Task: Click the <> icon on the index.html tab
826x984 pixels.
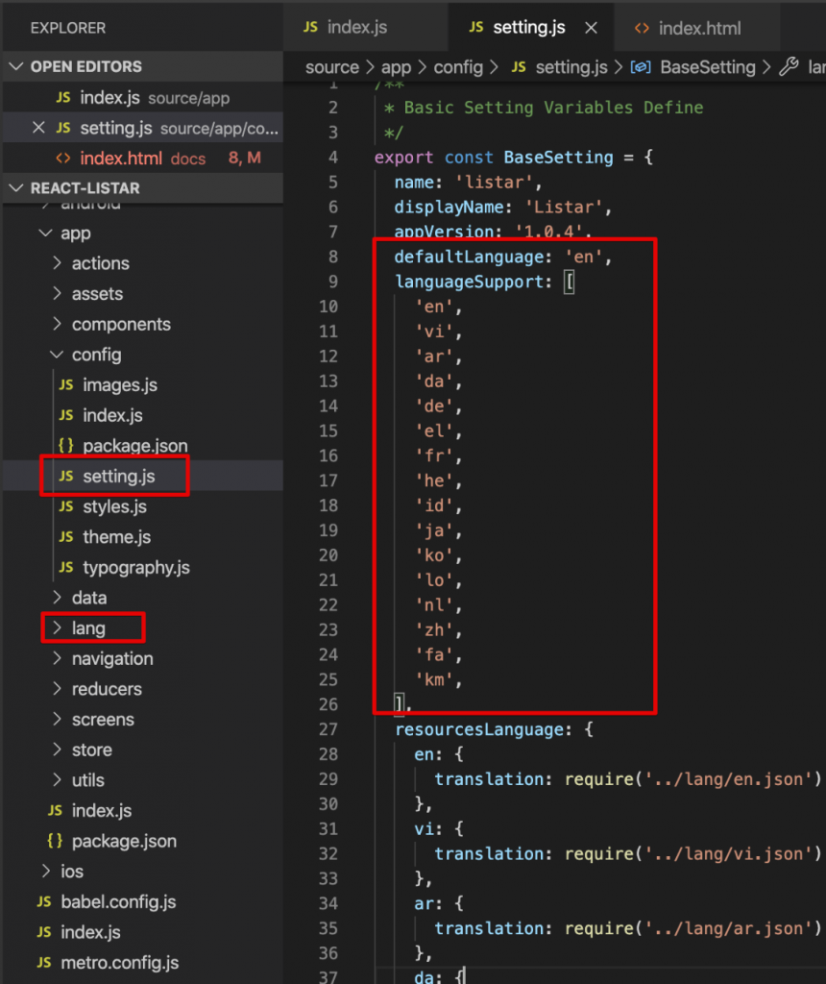Action: point(644,27)
